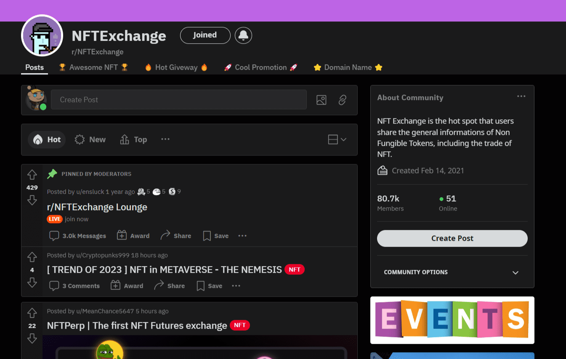Downvote the NFT in METAVERSE post
566x359 pixels.
pyautogui.click(x=32, y=283)
